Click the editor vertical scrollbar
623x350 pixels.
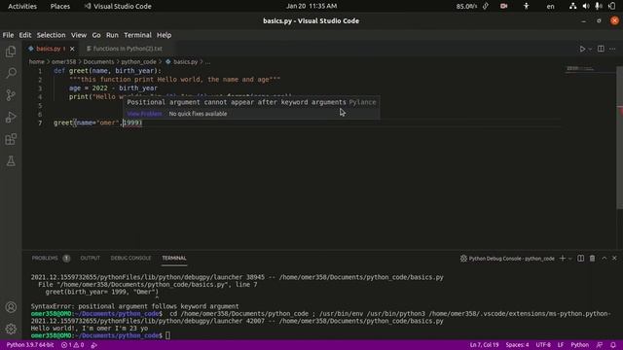coord(619,137)
